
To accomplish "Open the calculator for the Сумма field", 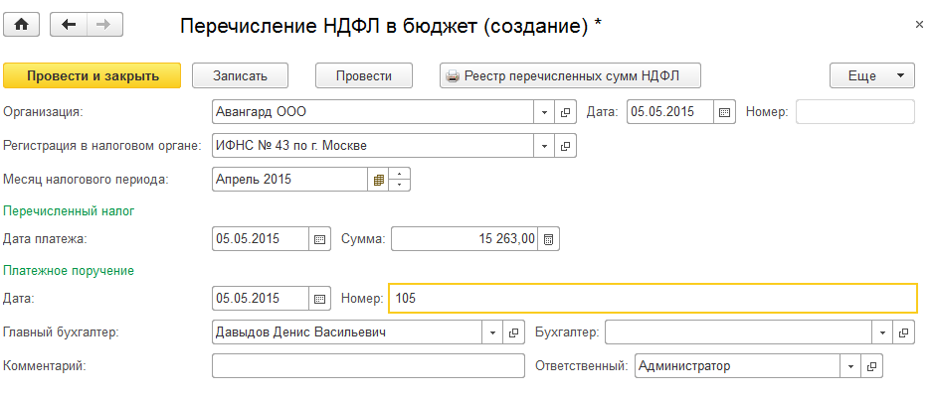I will pyautogui.click(x=550, y=239).
